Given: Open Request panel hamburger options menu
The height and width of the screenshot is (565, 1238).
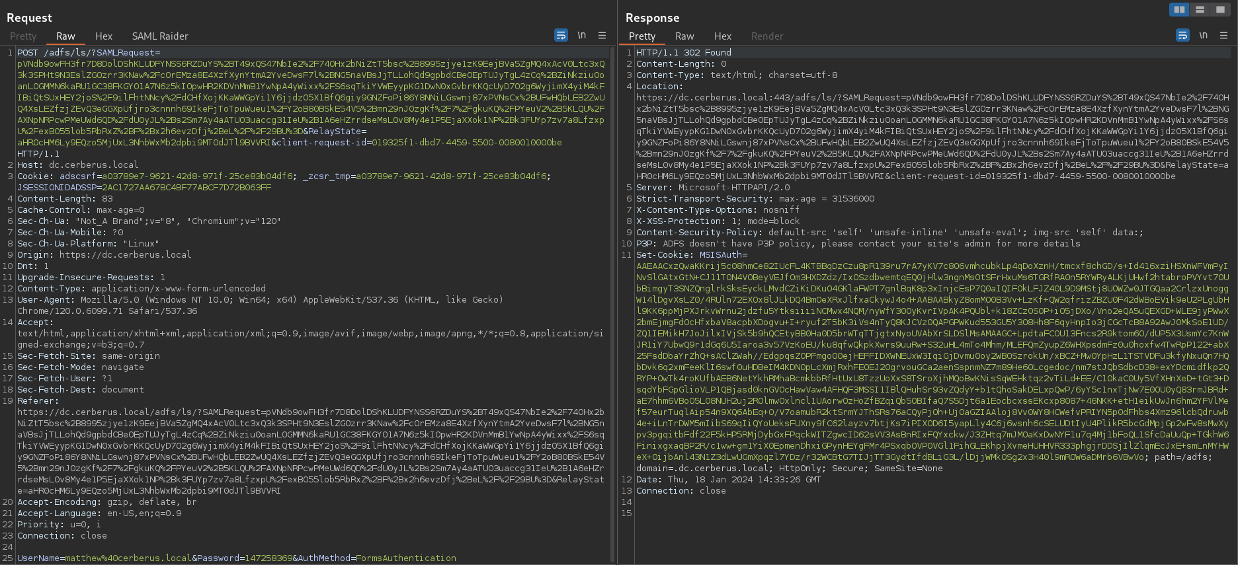Looking at the screenshot, I should tap(602, 36).
